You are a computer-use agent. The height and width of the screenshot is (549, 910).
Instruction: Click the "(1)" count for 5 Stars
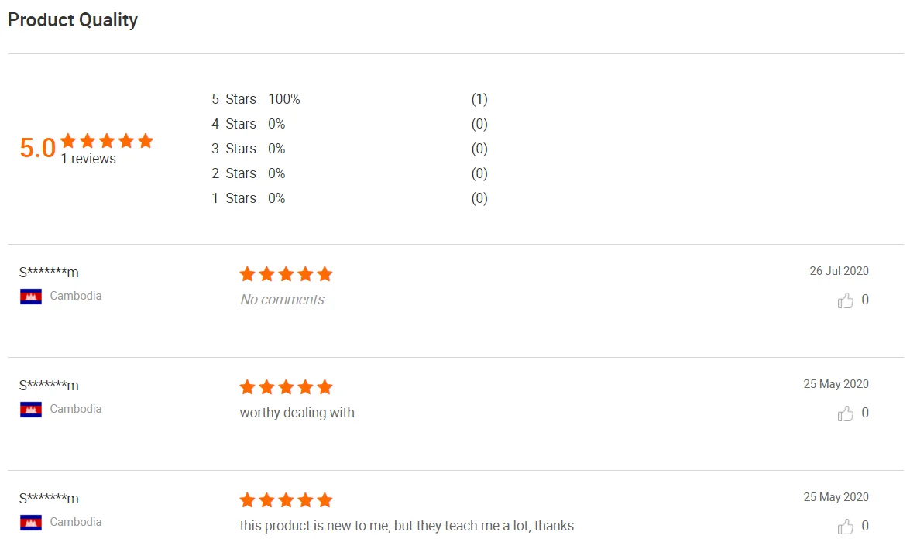479,99
